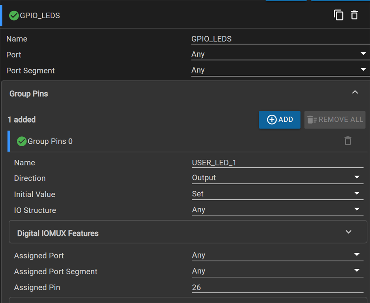The height and width of the screenshot is (303, 370).
Task: Expand the Digital IOMUX Features section
Action: [x=348, y=232]
